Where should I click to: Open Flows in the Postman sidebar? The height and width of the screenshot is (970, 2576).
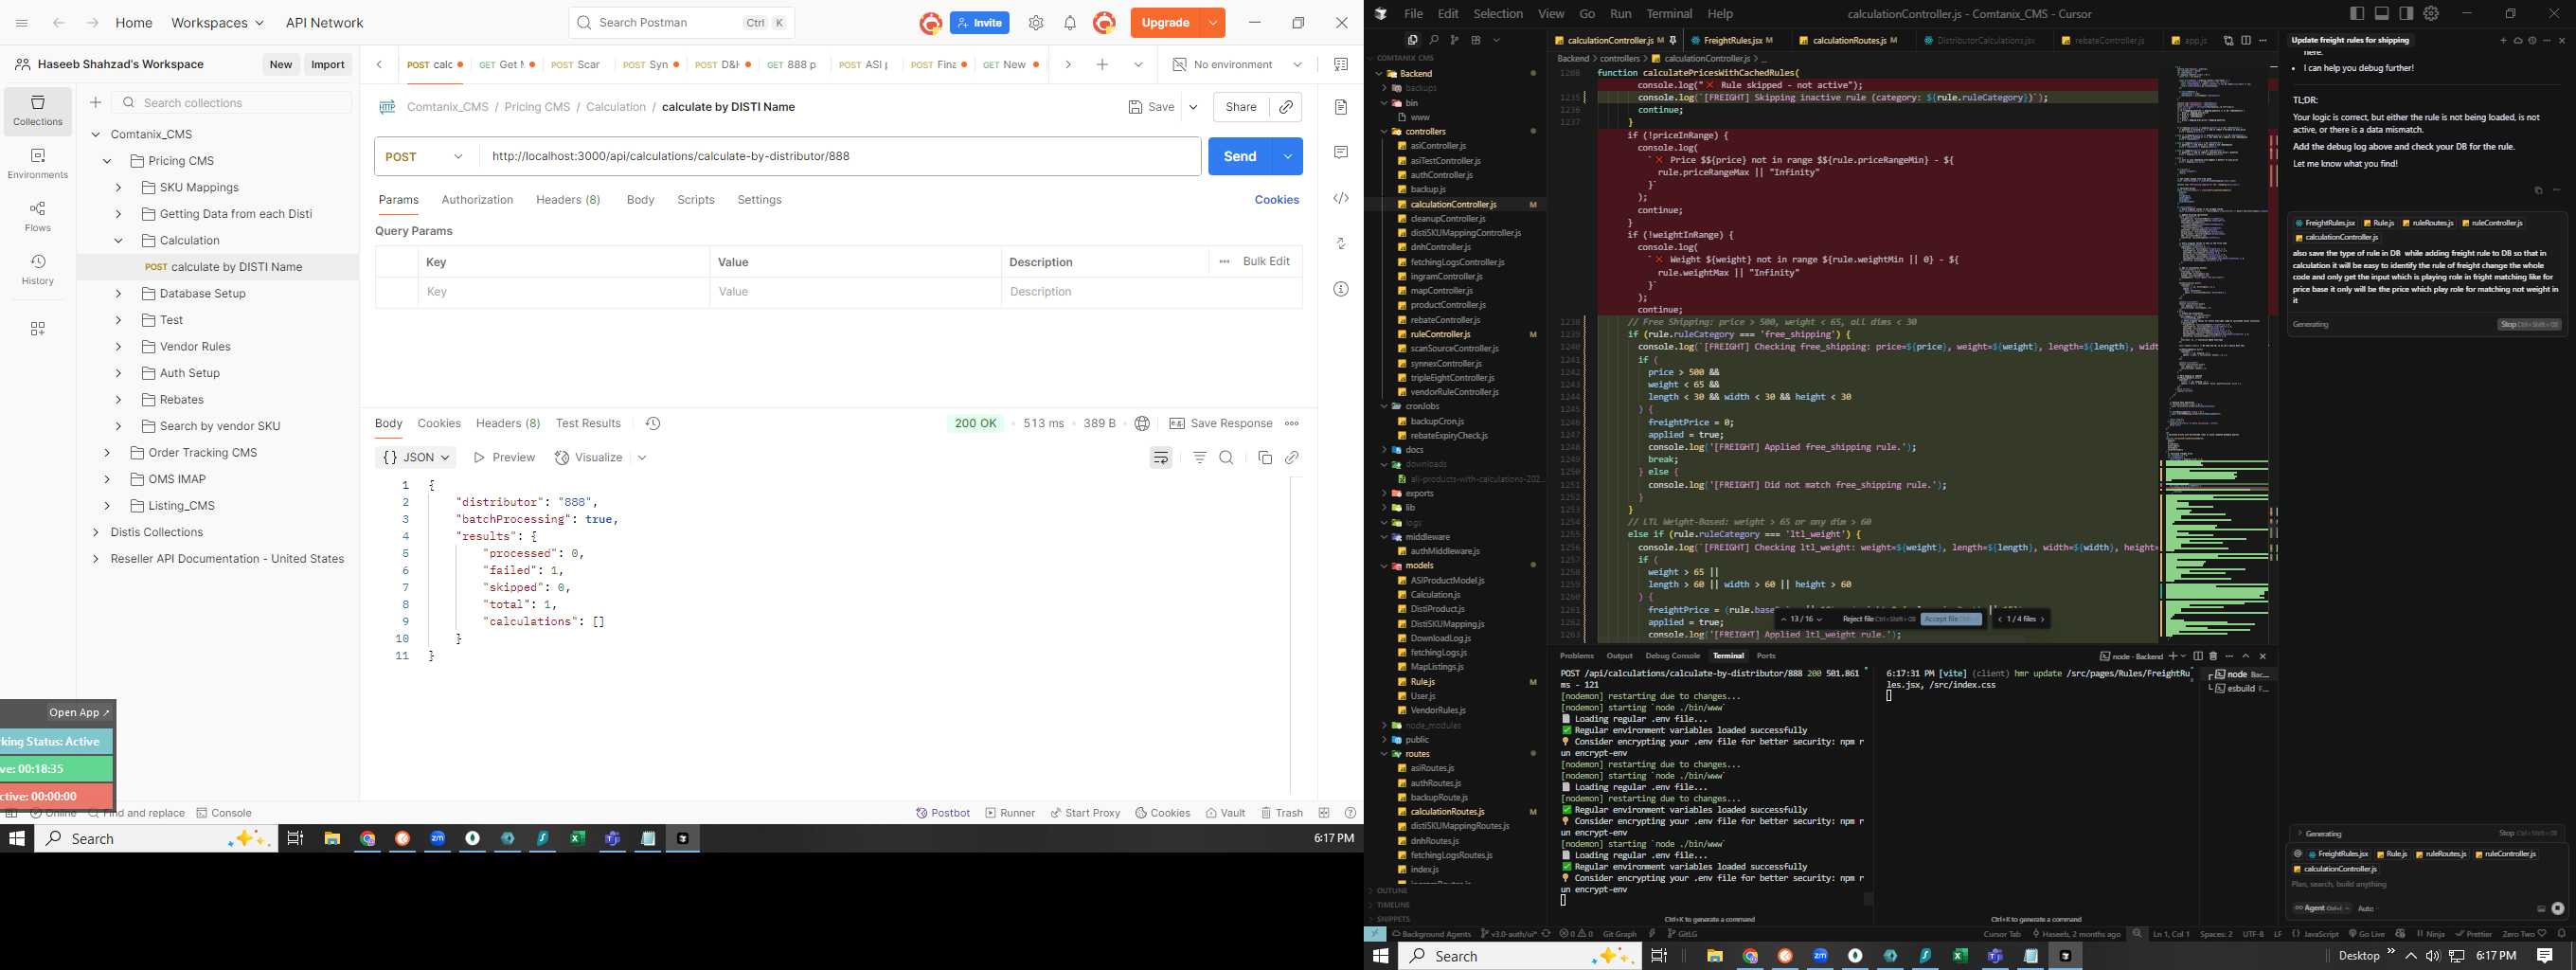(38, 216)
